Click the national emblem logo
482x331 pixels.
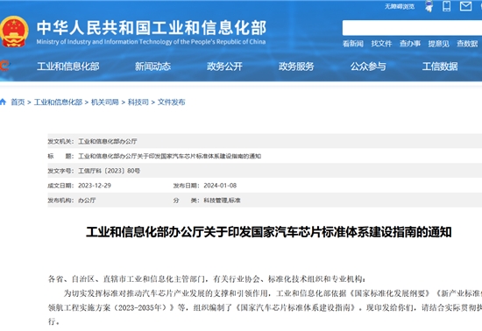pos(14,32)
